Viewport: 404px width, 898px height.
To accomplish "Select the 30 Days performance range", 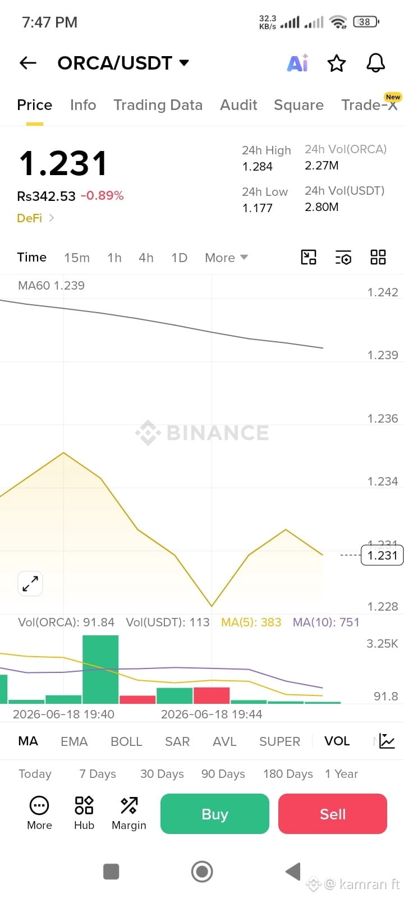I will (x=162, y=774).
